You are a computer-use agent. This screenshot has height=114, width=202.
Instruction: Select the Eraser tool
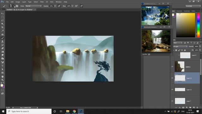[x=3, y=48]
